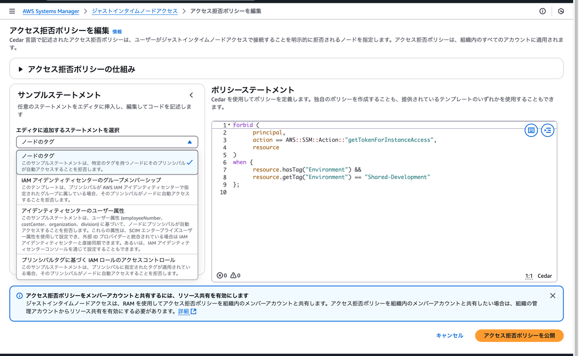Viewport: 579px width, 356px height.
Task: Go to ジャストインタイムノードアクセス breadcrumb
Action: coord(135,11)
